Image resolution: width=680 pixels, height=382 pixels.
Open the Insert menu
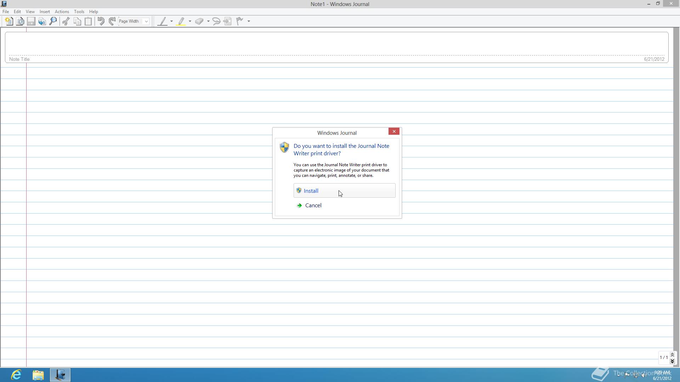[45, 12]
